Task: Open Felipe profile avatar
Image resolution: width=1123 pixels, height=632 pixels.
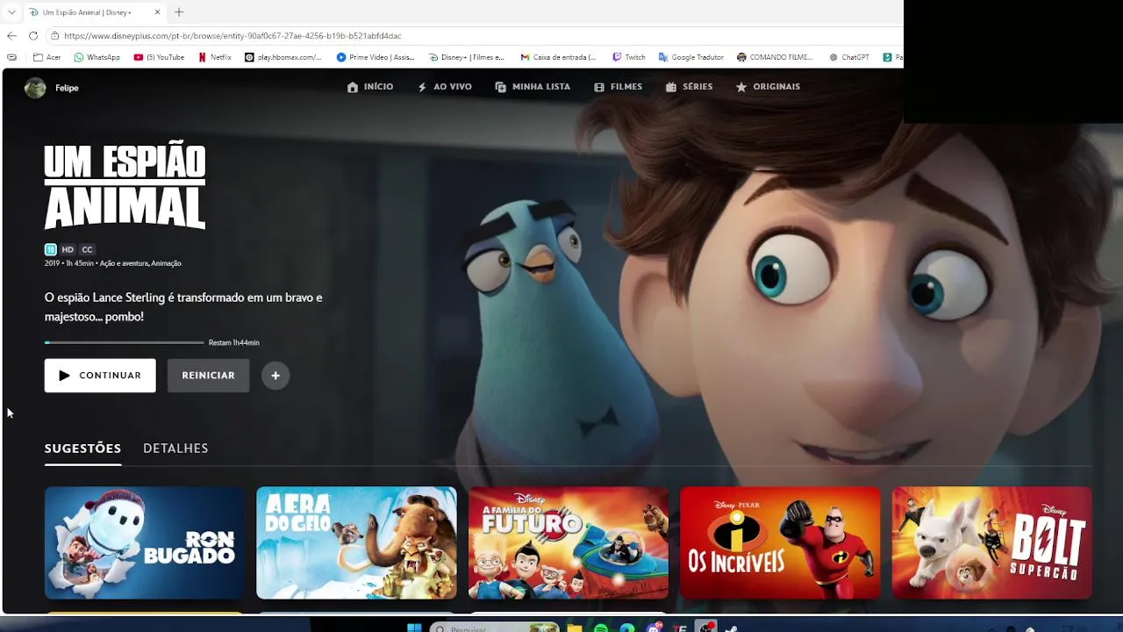Action: pyautogui.click(x=35, y=88)
